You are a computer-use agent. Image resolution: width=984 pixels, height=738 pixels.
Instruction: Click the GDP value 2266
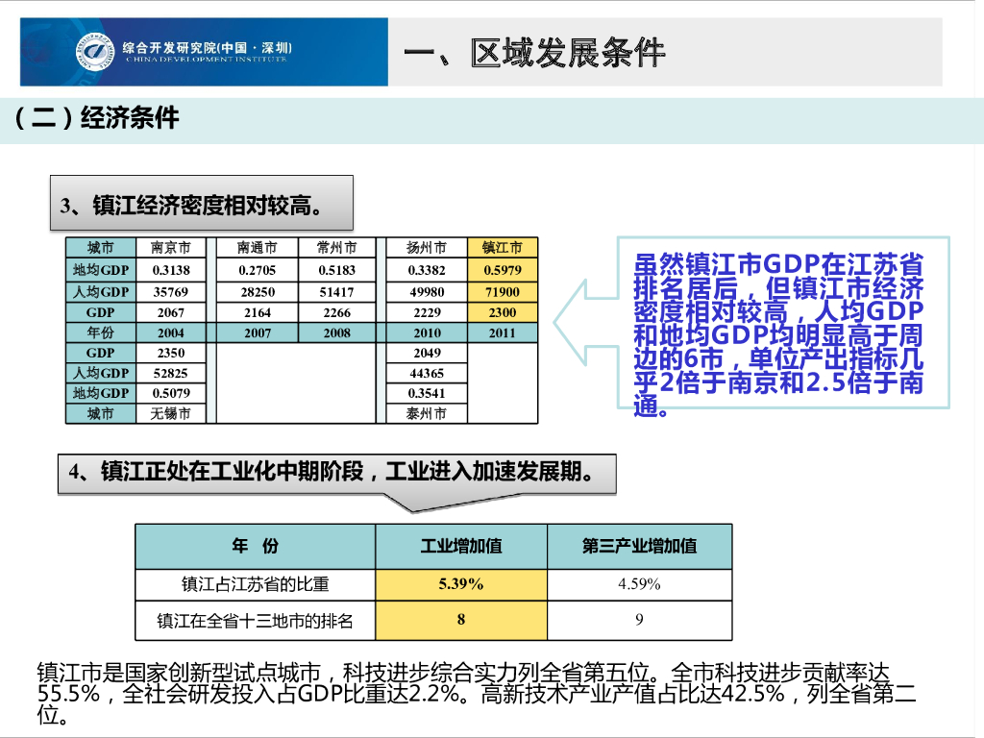337,312
